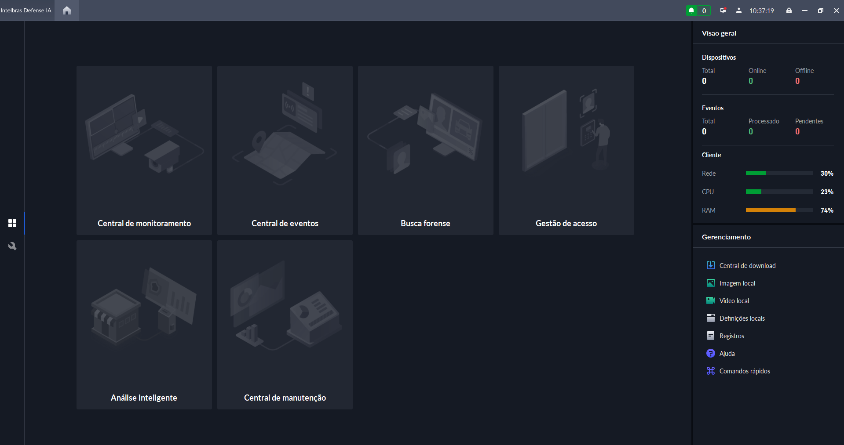Open Central de manutenção tile
This screenshot has width=844, height=445.
click(285, 325)
